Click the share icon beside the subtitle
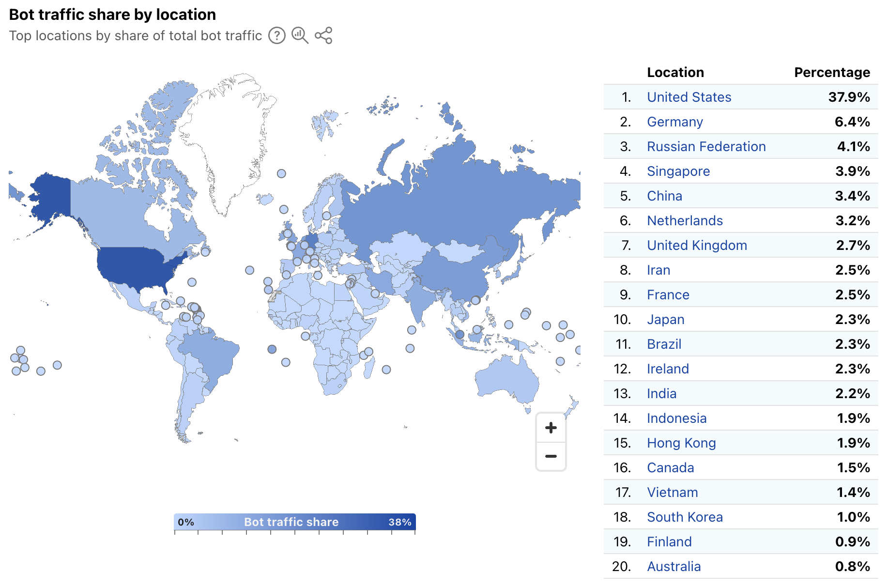 coord(323,35)
